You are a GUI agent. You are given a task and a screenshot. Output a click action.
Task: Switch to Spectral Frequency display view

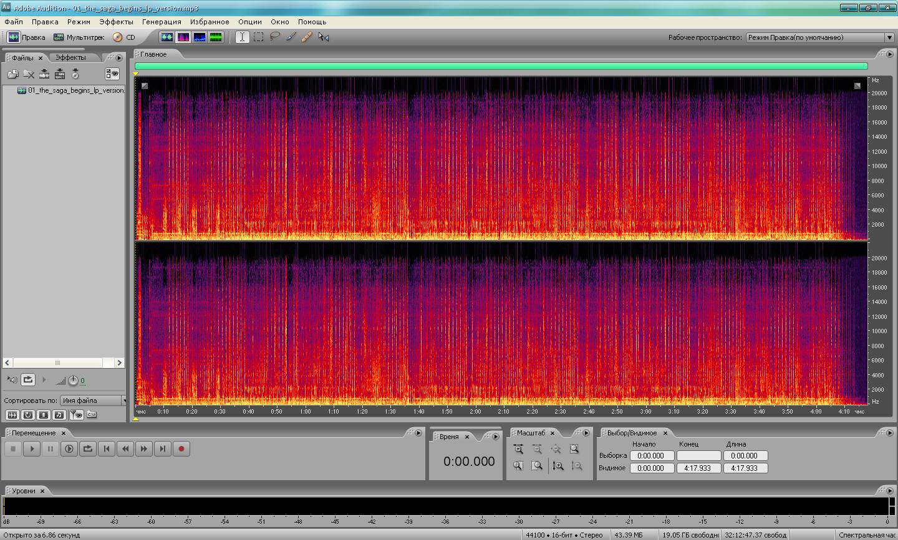(x=183, y=37)
